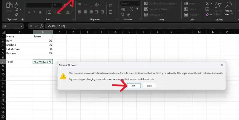Screen dimensions: 239x120
Task: Click the Clear eraser icon
Action: [207, 15]
